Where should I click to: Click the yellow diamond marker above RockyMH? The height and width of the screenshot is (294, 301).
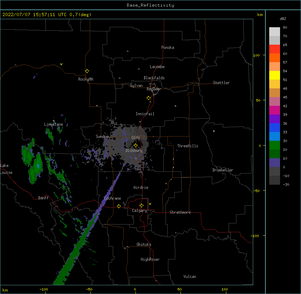[87, 71]
